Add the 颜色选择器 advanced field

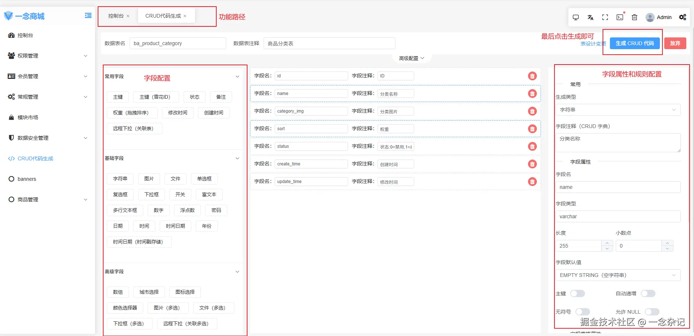125,308
